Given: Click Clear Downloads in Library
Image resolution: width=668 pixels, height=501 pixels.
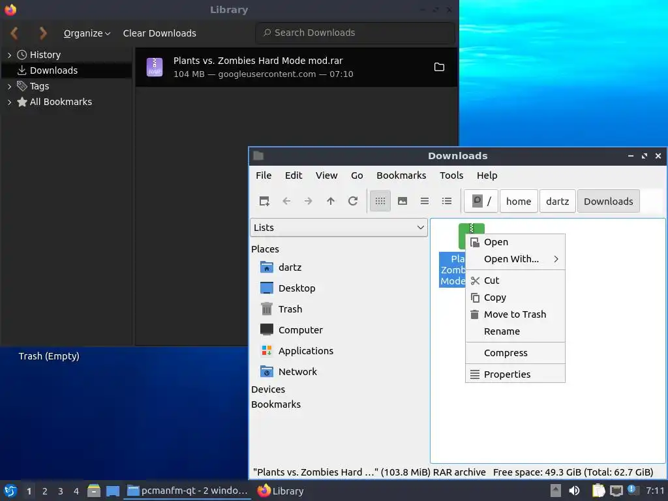Looking at the screenshot, I should coord(159,33).
